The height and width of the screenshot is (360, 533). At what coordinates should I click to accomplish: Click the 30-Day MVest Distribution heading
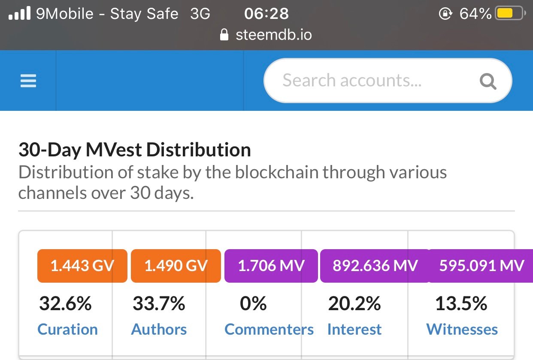pos(135,150)
